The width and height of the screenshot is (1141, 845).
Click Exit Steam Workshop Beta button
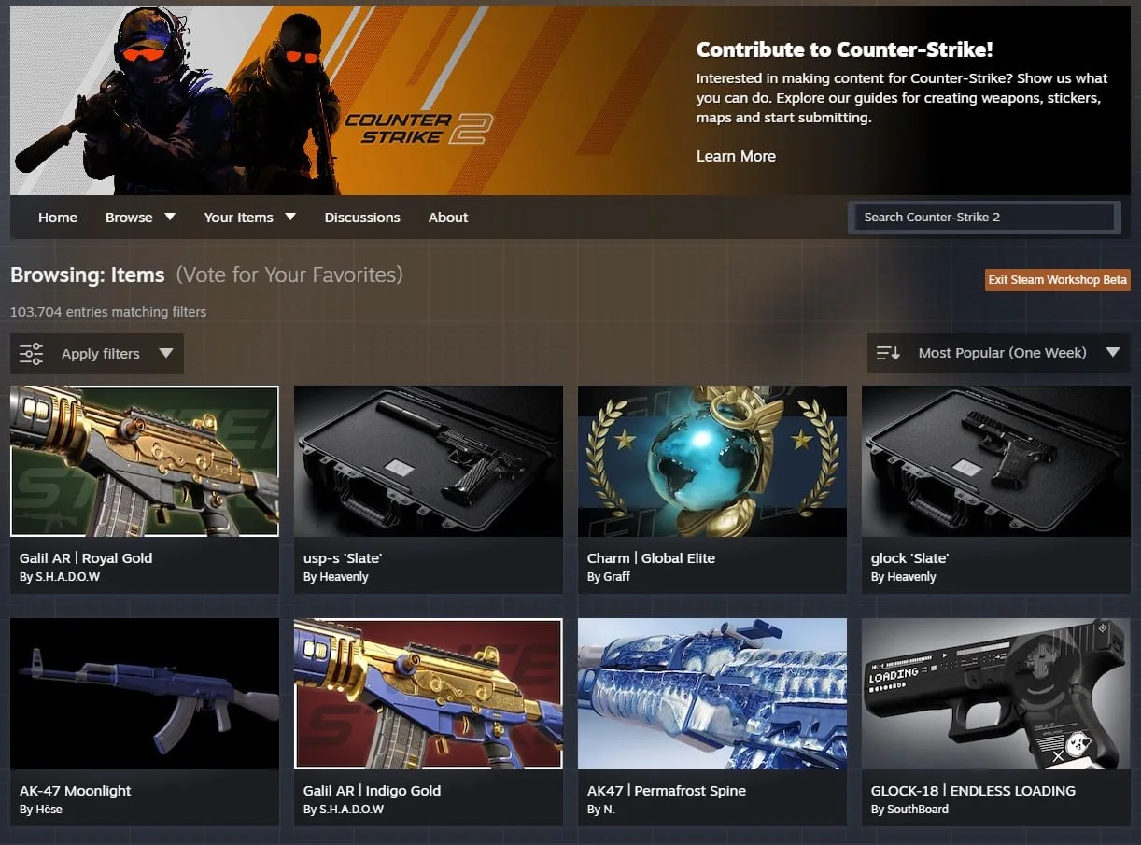(1058, 279)
